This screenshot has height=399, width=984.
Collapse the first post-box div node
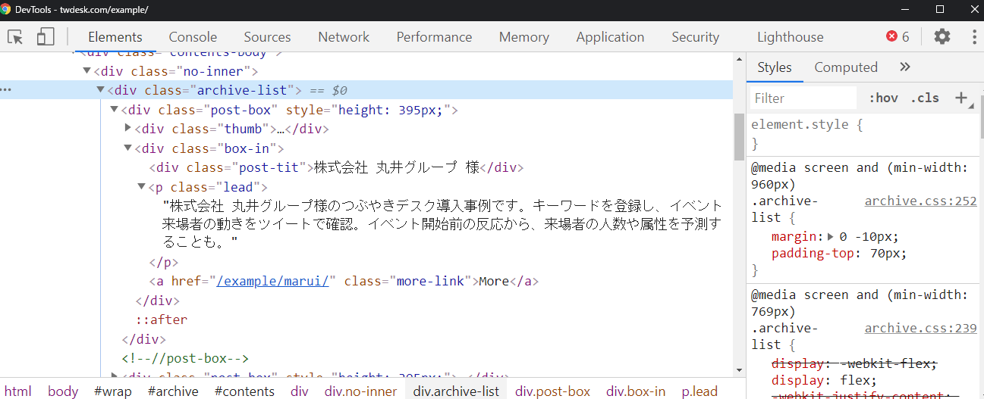pyautogui.click(x=115, y=110)
